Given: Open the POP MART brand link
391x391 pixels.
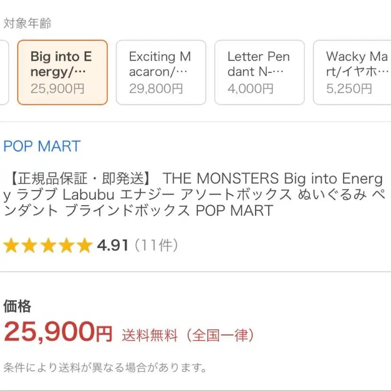Looking at the screenshot, I should point(42,146).
